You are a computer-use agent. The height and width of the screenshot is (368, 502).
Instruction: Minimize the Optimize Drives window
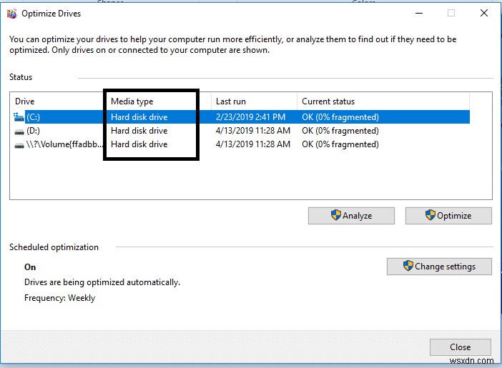[x=419, y=13]
